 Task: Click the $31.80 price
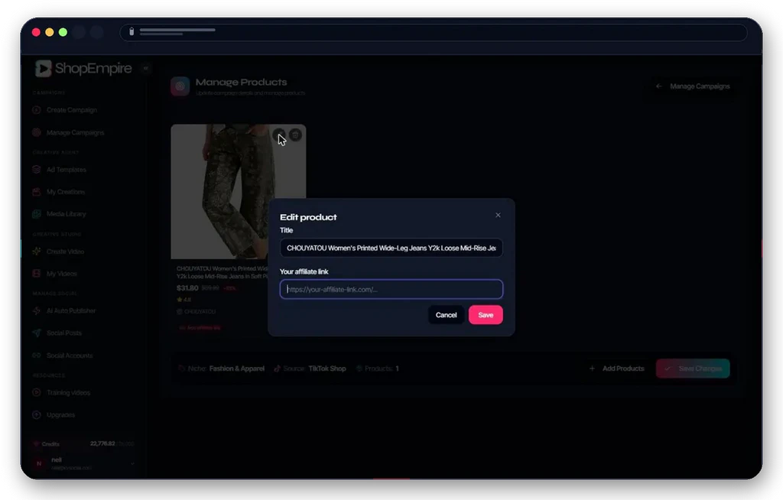[x=187, y=288]
